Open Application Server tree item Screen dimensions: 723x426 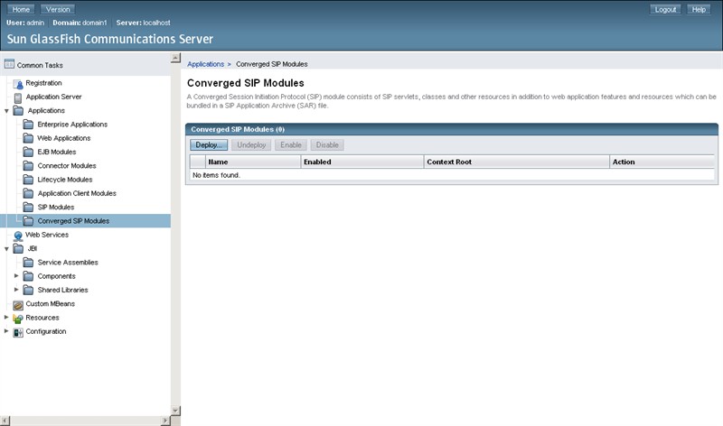[x=53, y=97]
